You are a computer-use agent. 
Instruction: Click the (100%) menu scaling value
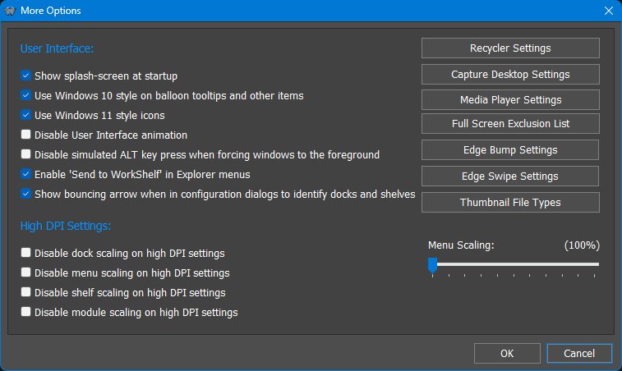click(x=582, y=245)
